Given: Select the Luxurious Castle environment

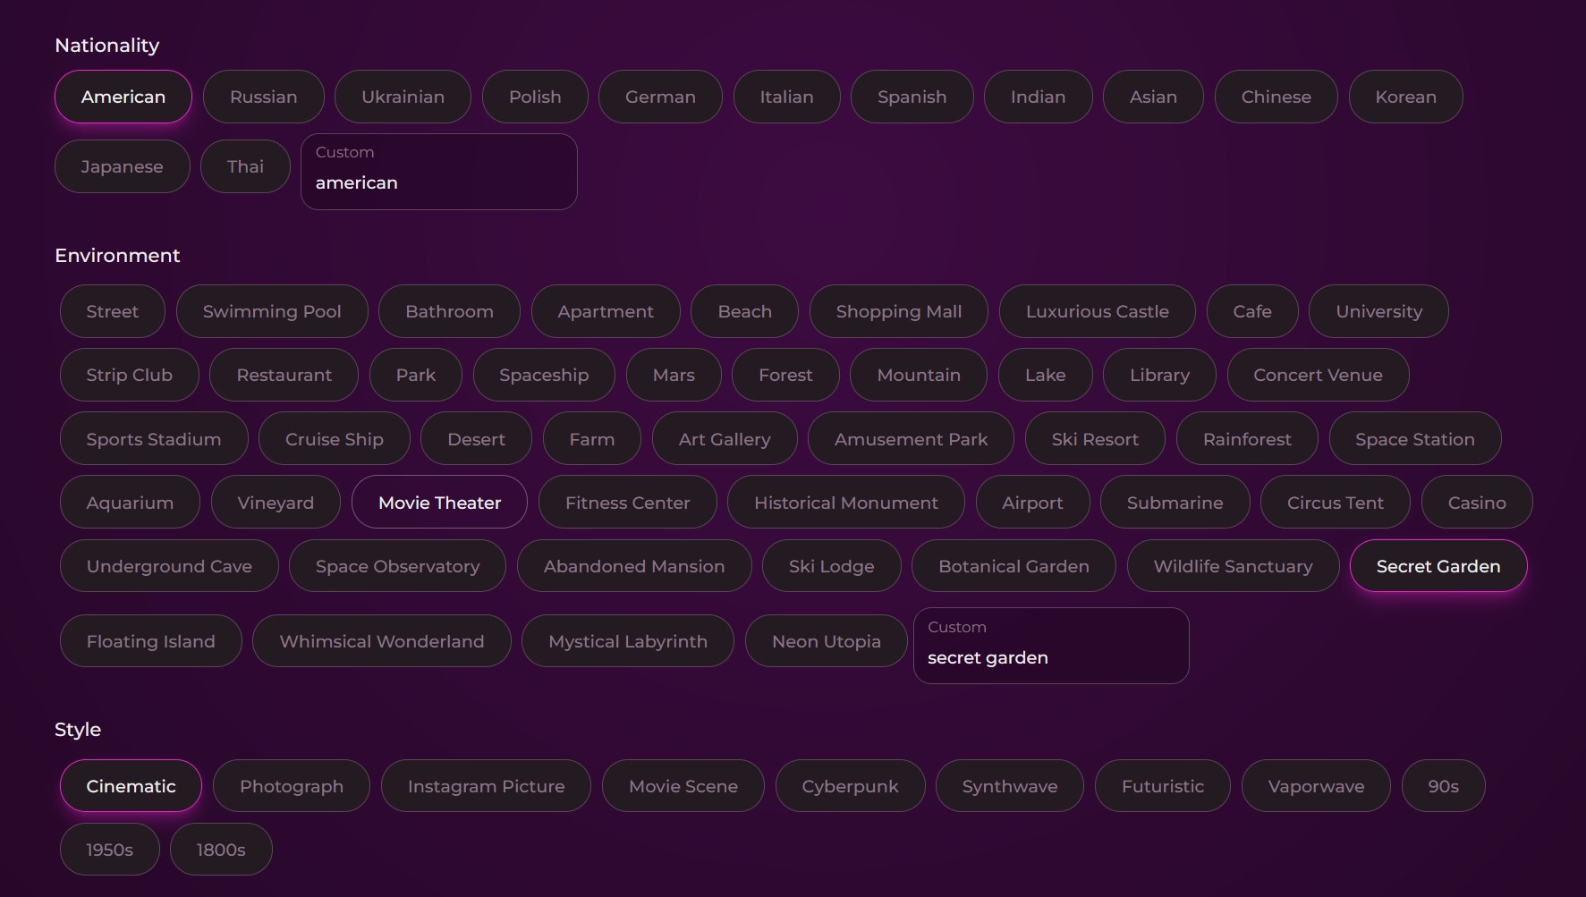Looking at the screenshot, I should pos(1097,311).
